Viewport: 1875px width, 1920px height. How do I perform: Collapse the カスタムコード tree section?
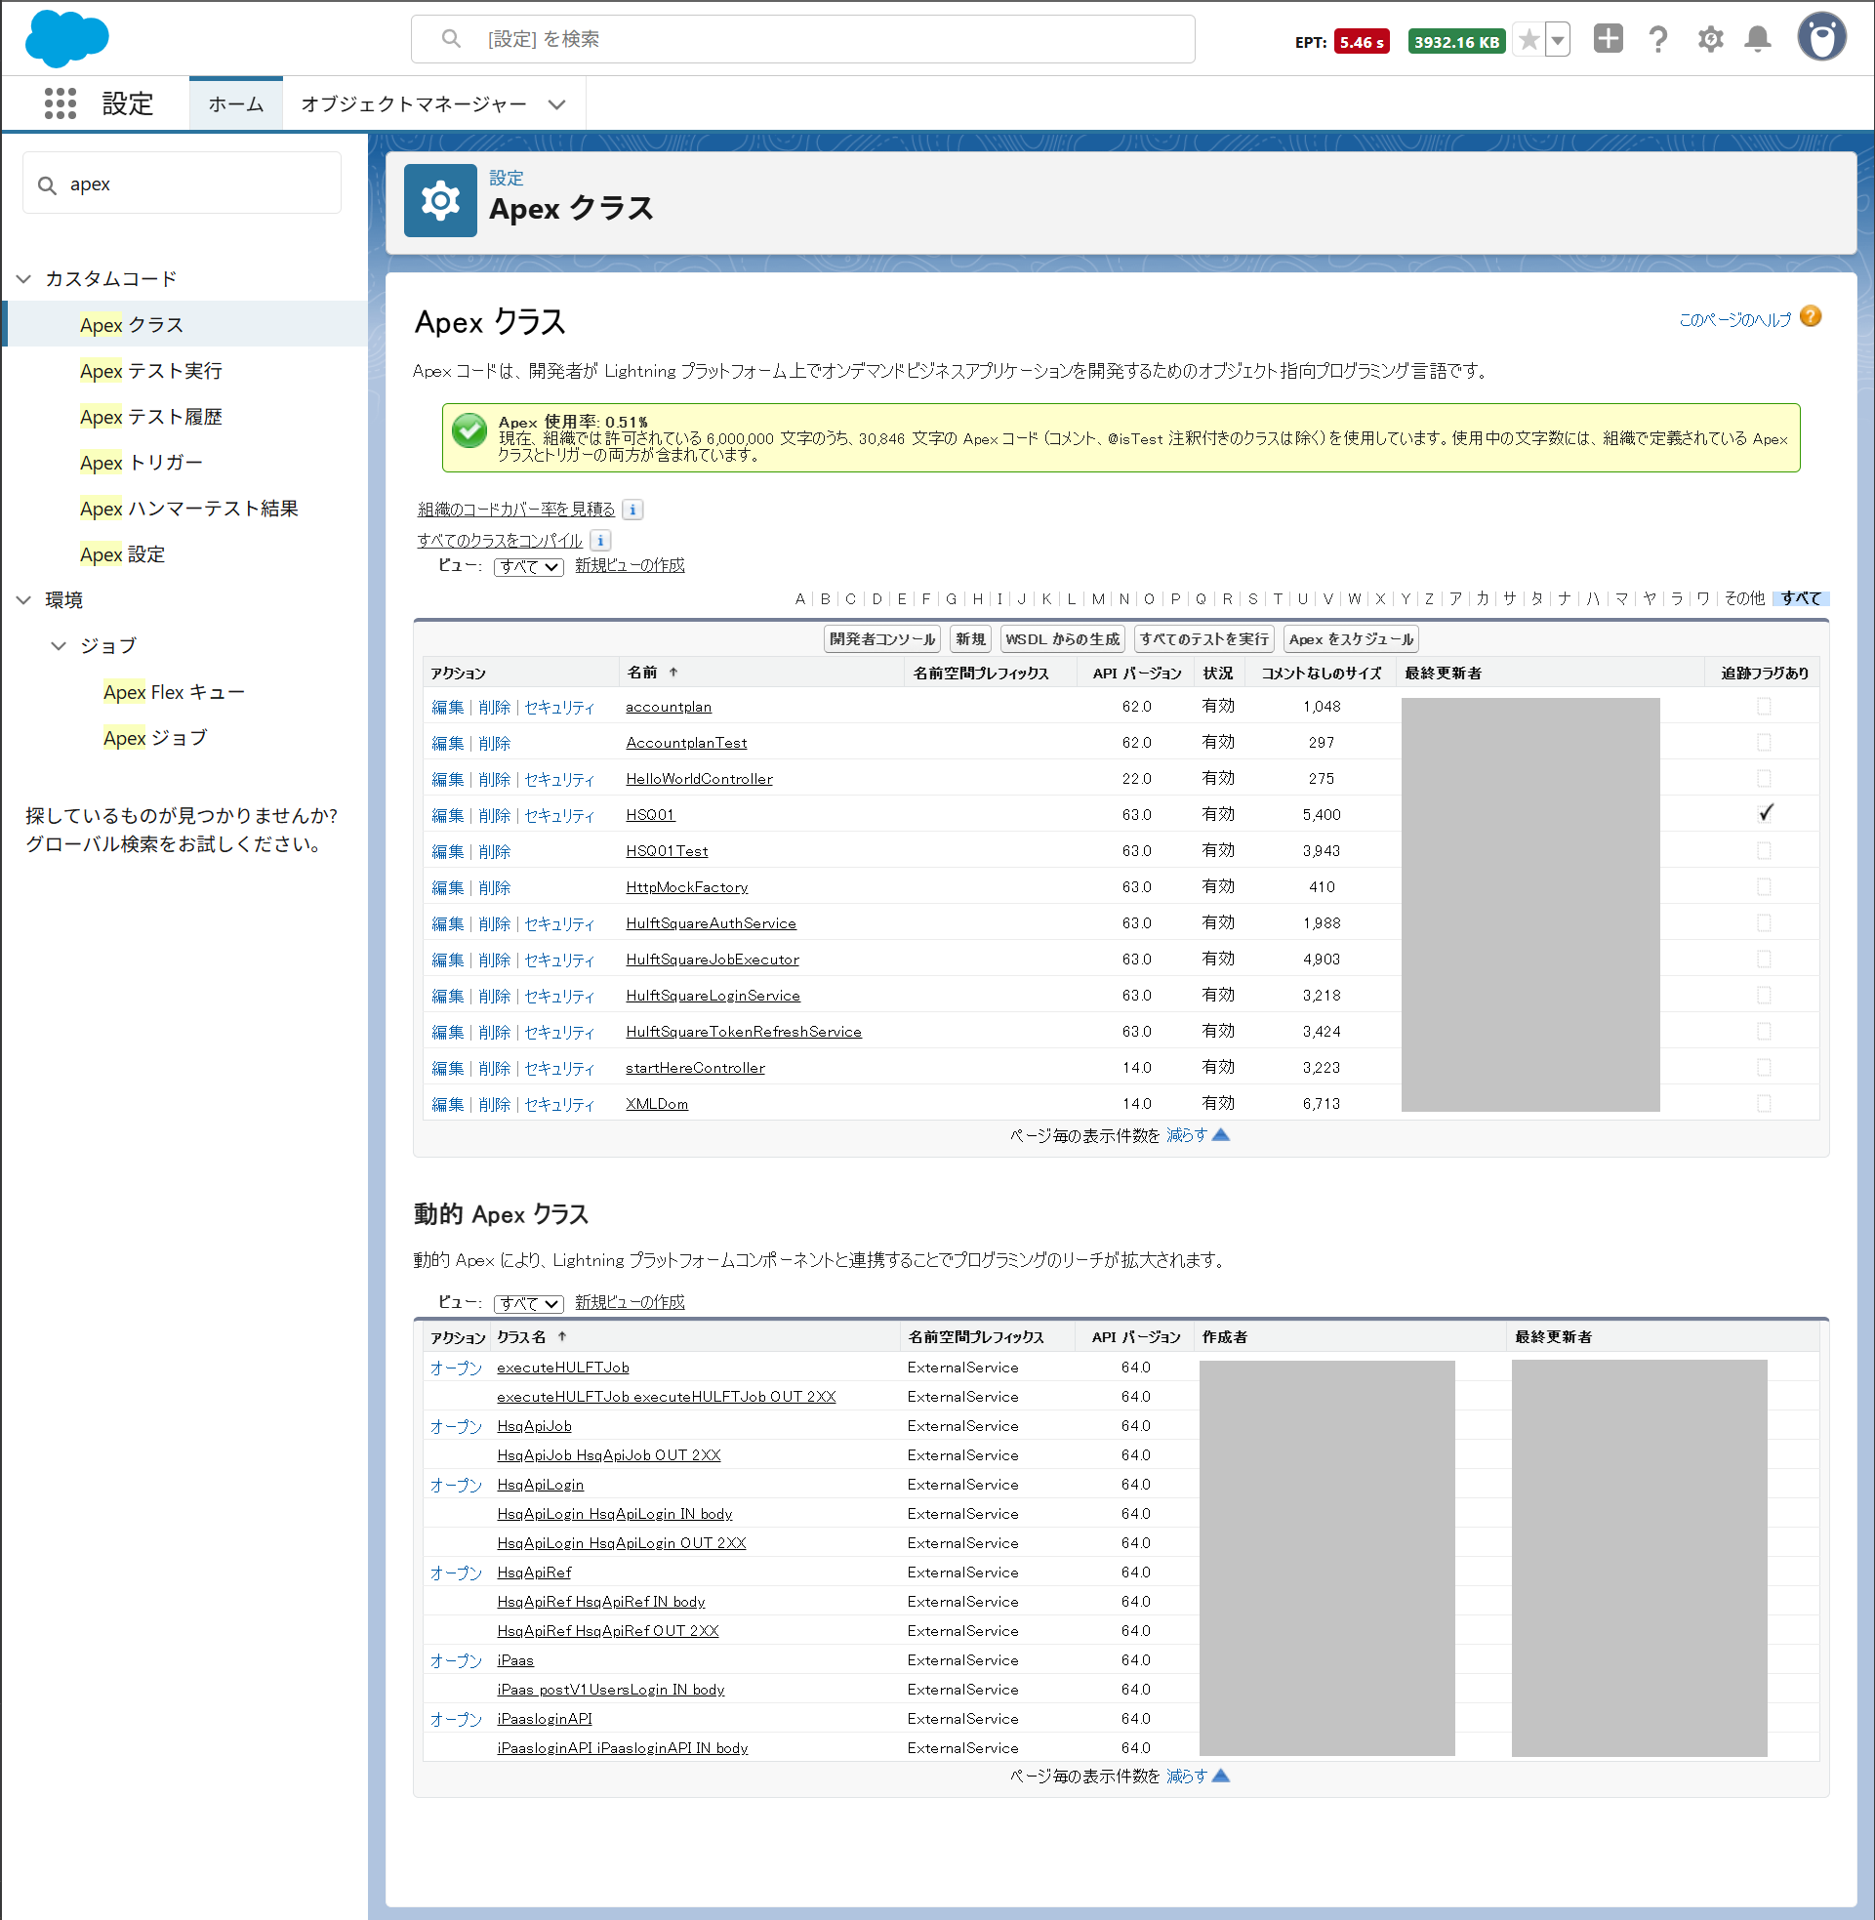24,278
